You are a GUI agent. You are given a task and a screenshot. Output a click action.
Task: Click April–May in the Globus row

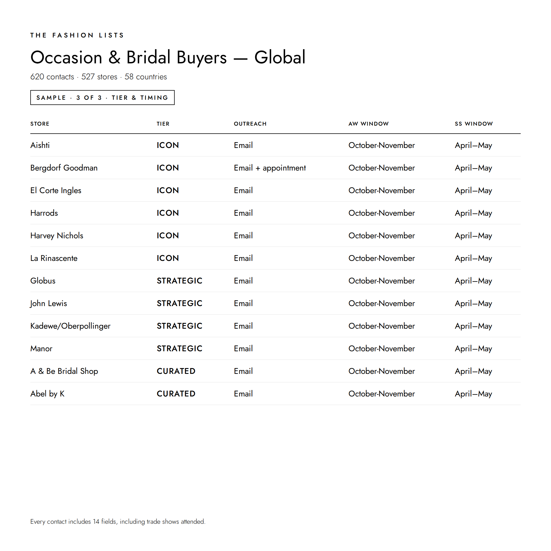pos(473,281)
